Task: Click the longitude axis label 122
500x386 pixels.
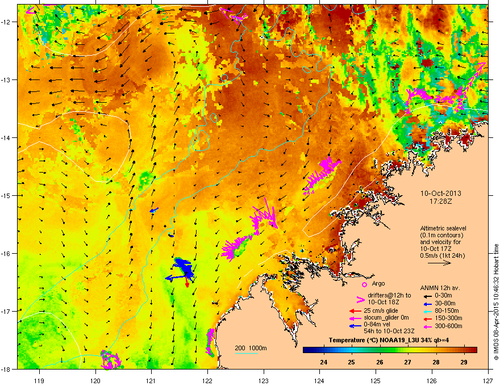Action: click(207, 380)
